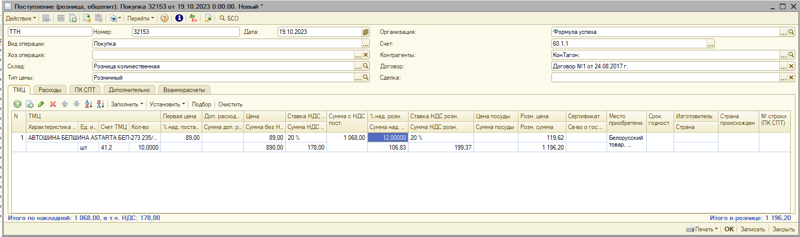Open the calendar picker for Дата
The height and width of the screenshot is (237, 800).
pos(366,32)
